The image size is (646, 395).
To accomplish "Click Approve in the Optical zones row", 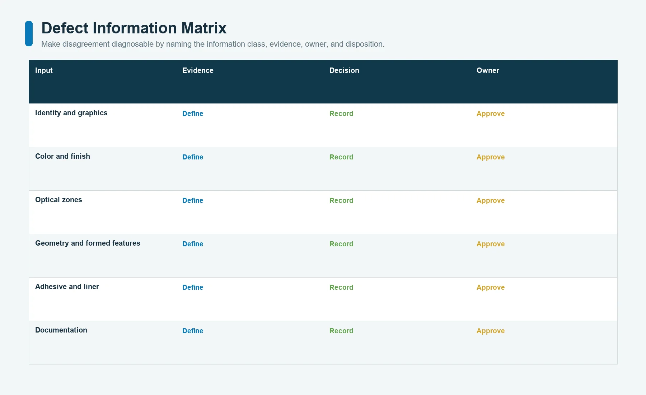I will (491, 200).
